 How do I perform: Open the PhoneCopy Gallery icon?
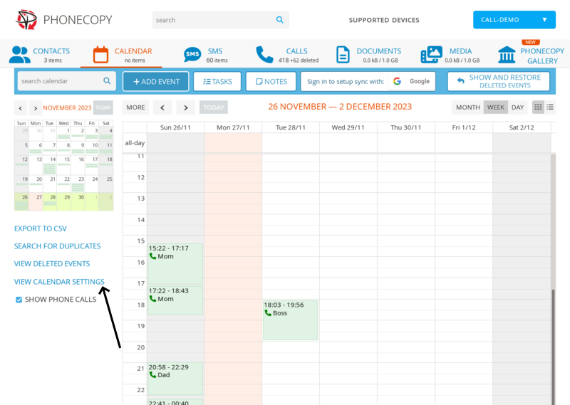(x=507, y=55)
